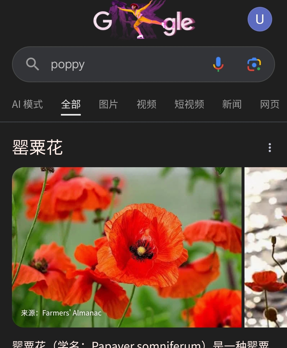This screenshot has height=348, width=287.
Task: Go to 短视频 short videos tab
Action: 189,104
